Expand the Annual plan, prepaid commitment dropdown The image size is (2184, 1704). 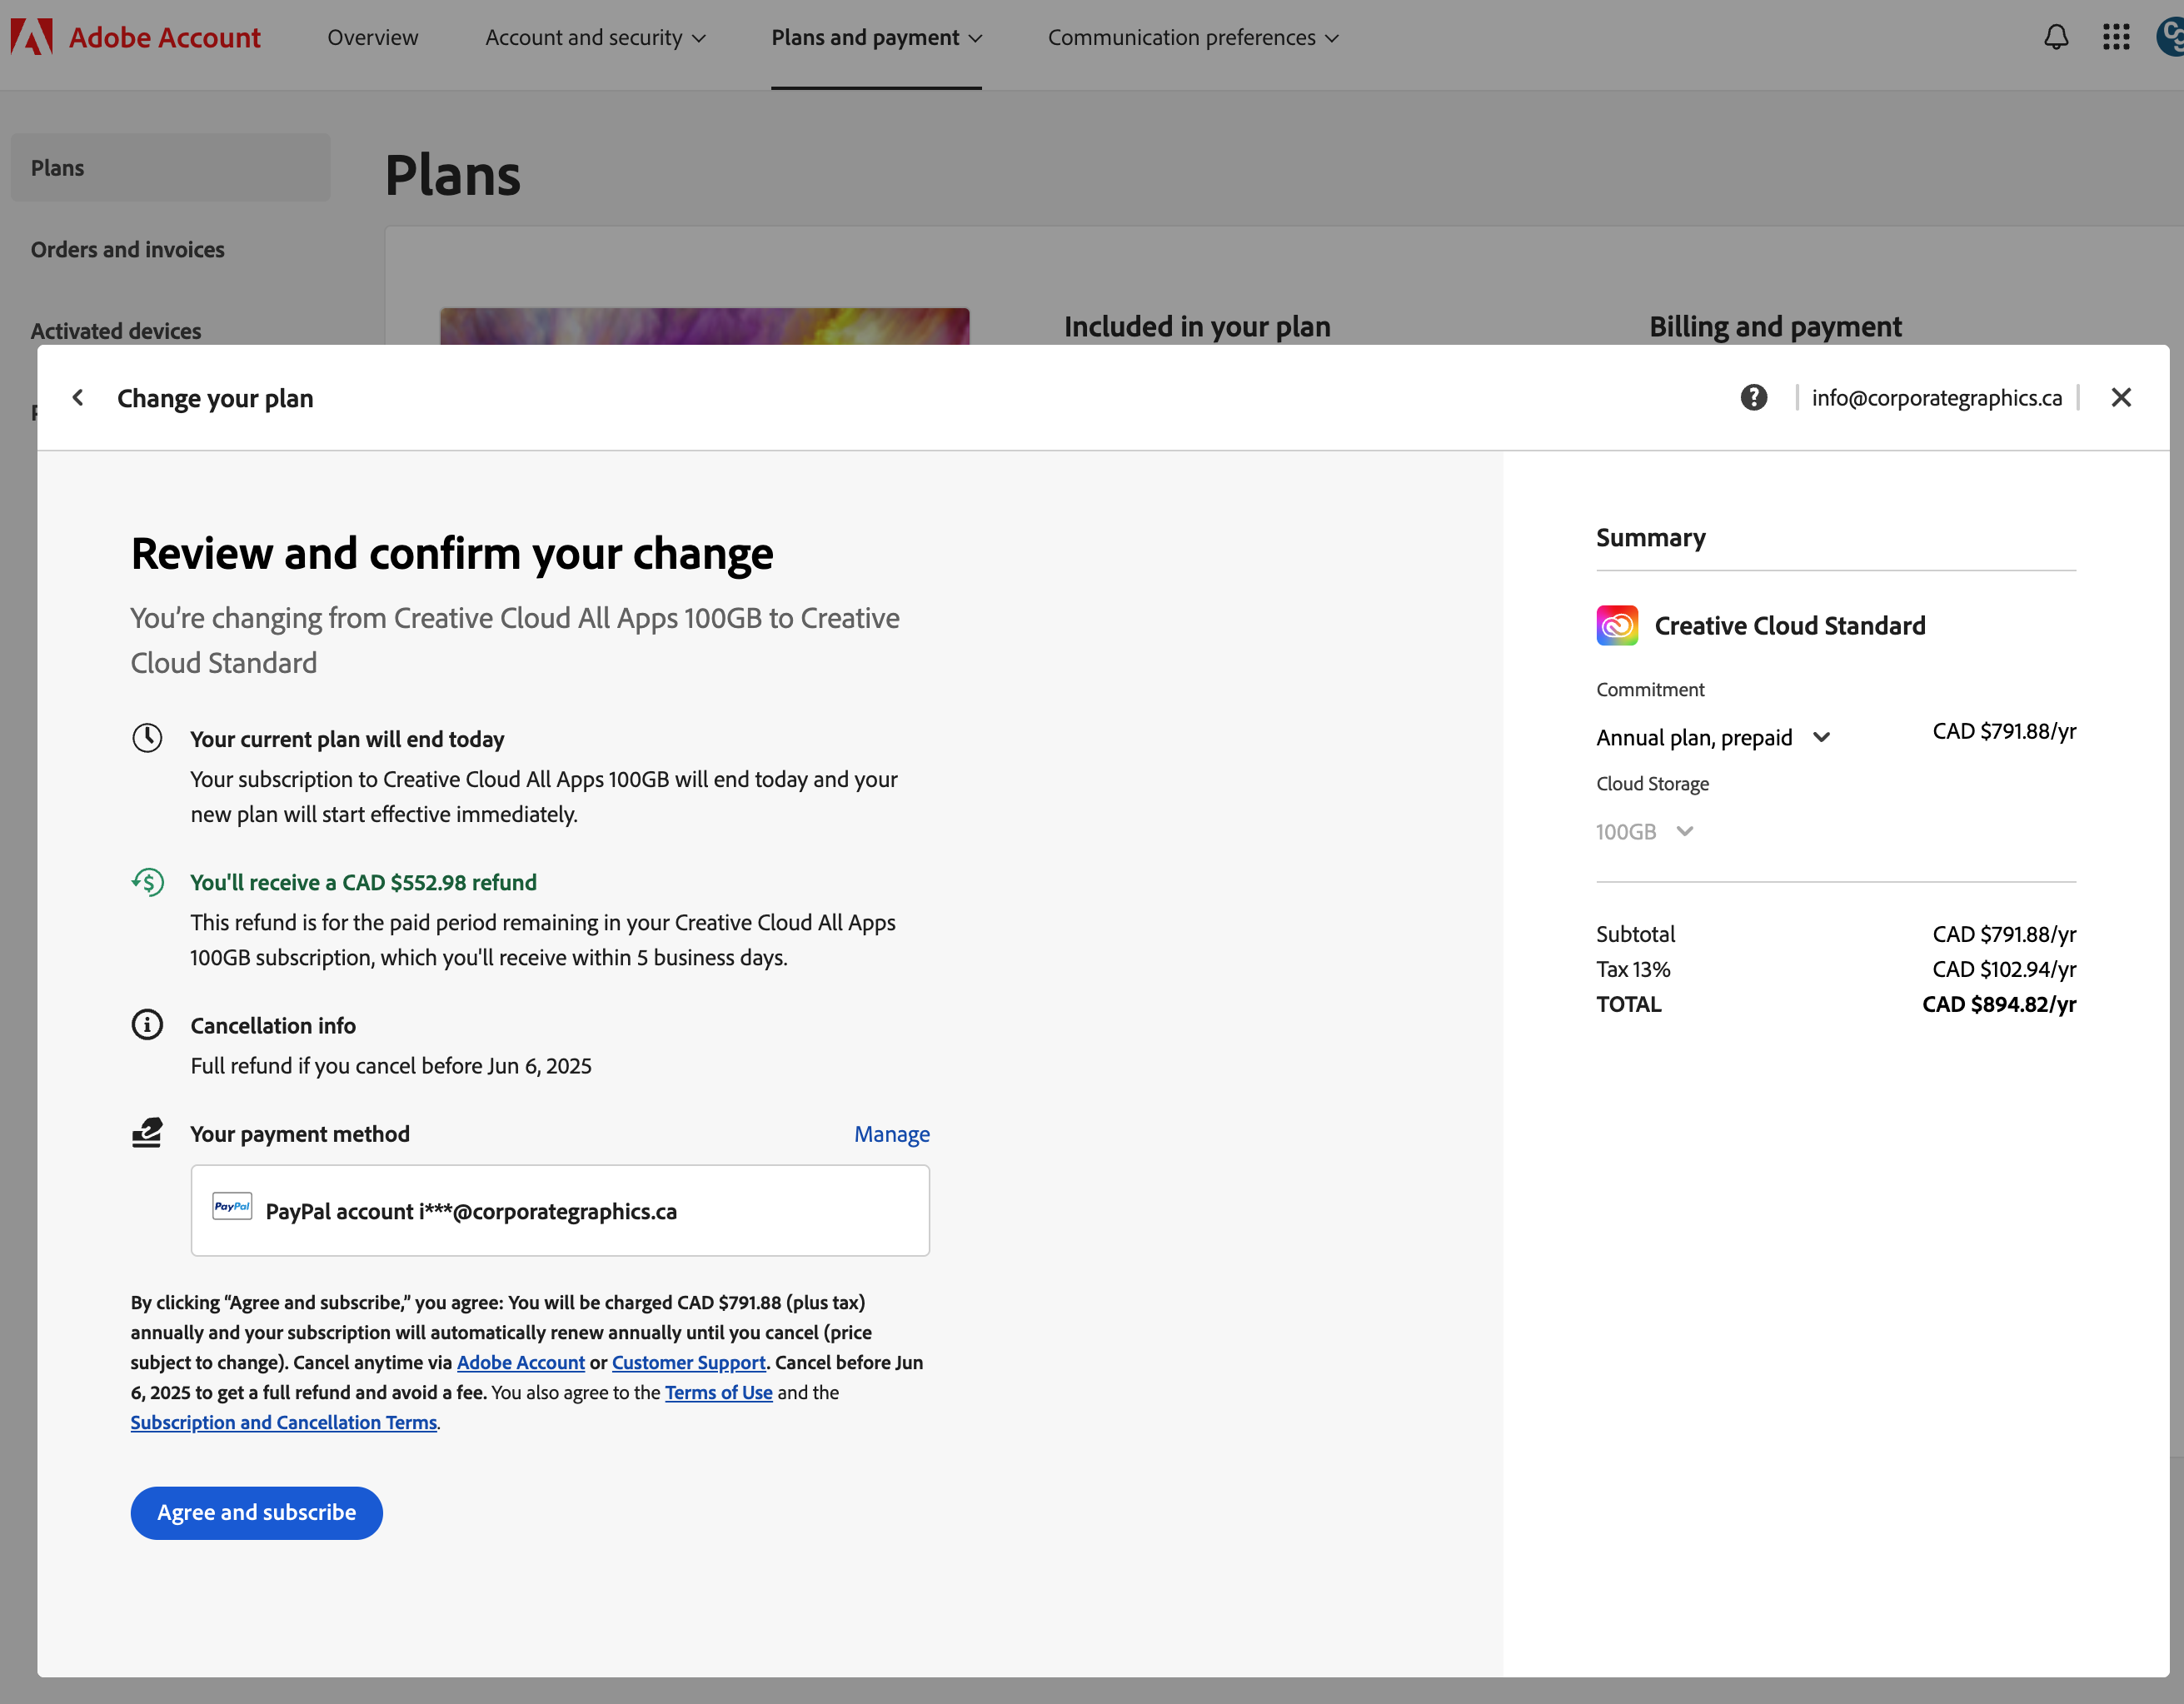coord(1713,737)
